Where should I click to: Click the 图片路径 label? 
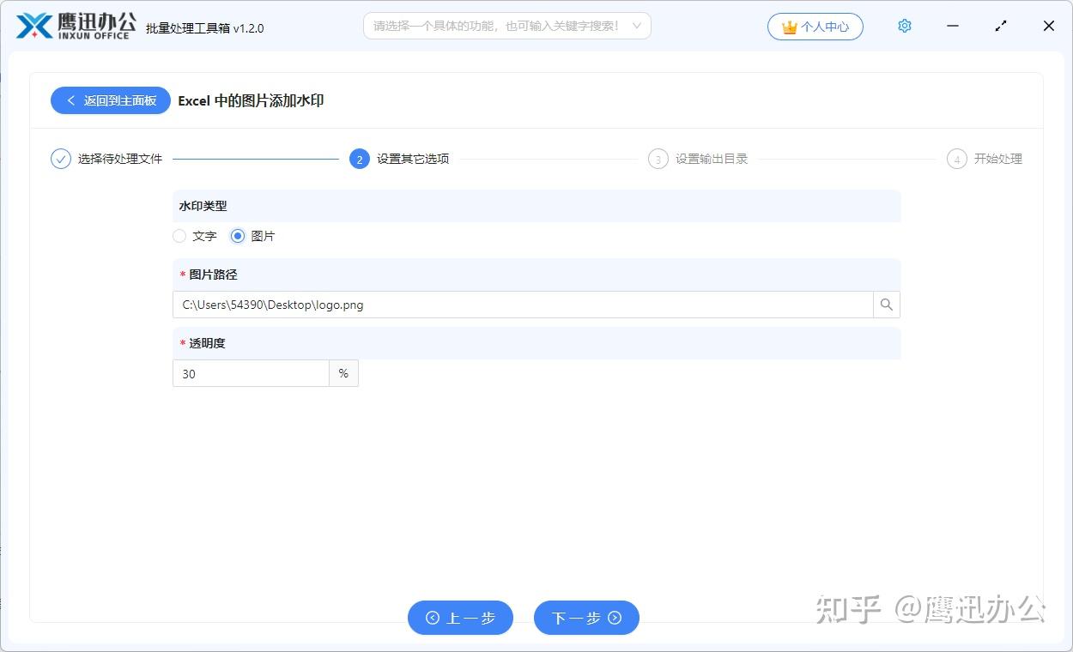(x=213, y=275)
